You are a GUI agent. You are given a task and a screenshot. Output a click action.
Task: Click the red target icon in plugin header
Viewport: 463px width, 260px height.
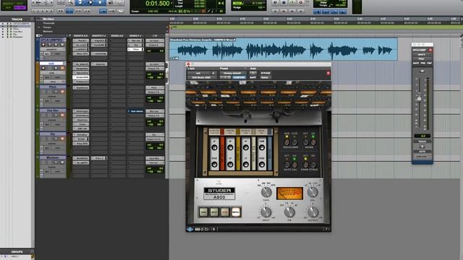coord(328,73)
